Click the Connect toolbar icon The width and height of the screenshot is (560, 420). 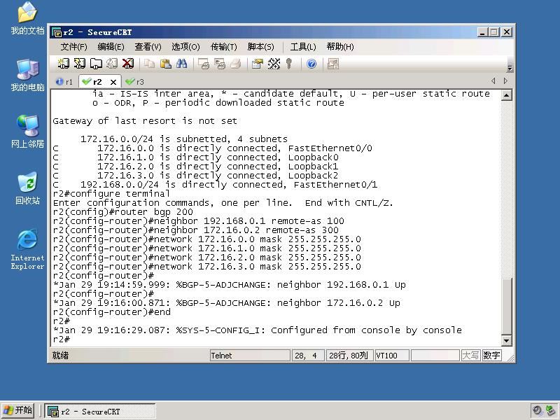click(63, 64)
